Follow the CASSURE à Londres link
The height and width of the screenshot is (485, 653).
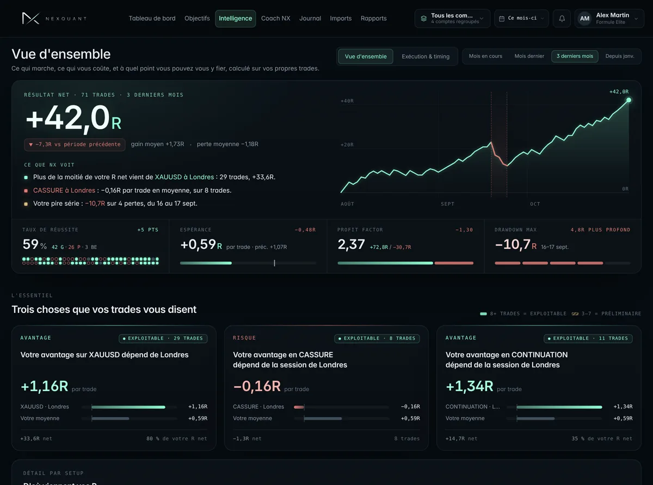click(x=64, y=191)
